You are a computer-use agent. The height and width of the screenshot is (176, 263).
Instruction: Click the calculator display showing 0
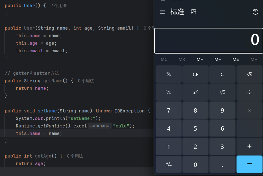pyautogui.click(x=208, y=40)
